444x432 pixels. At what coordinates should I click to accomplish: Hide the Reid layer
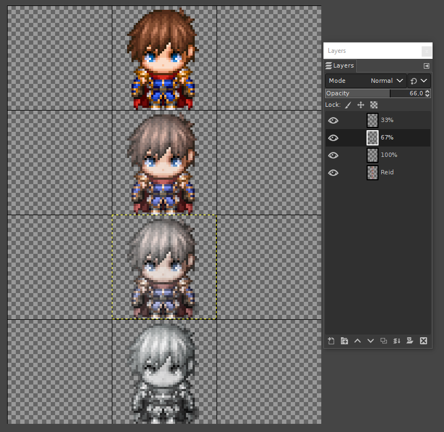(333, 172)
